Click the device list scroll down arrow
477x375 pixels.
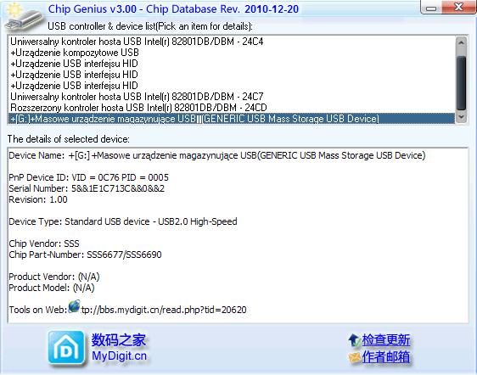[x=461, y=117]
